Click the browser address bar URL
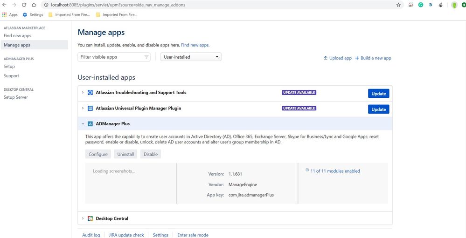Image resolution: width=466 pixels, height=238 pixels. pos(118,5)
